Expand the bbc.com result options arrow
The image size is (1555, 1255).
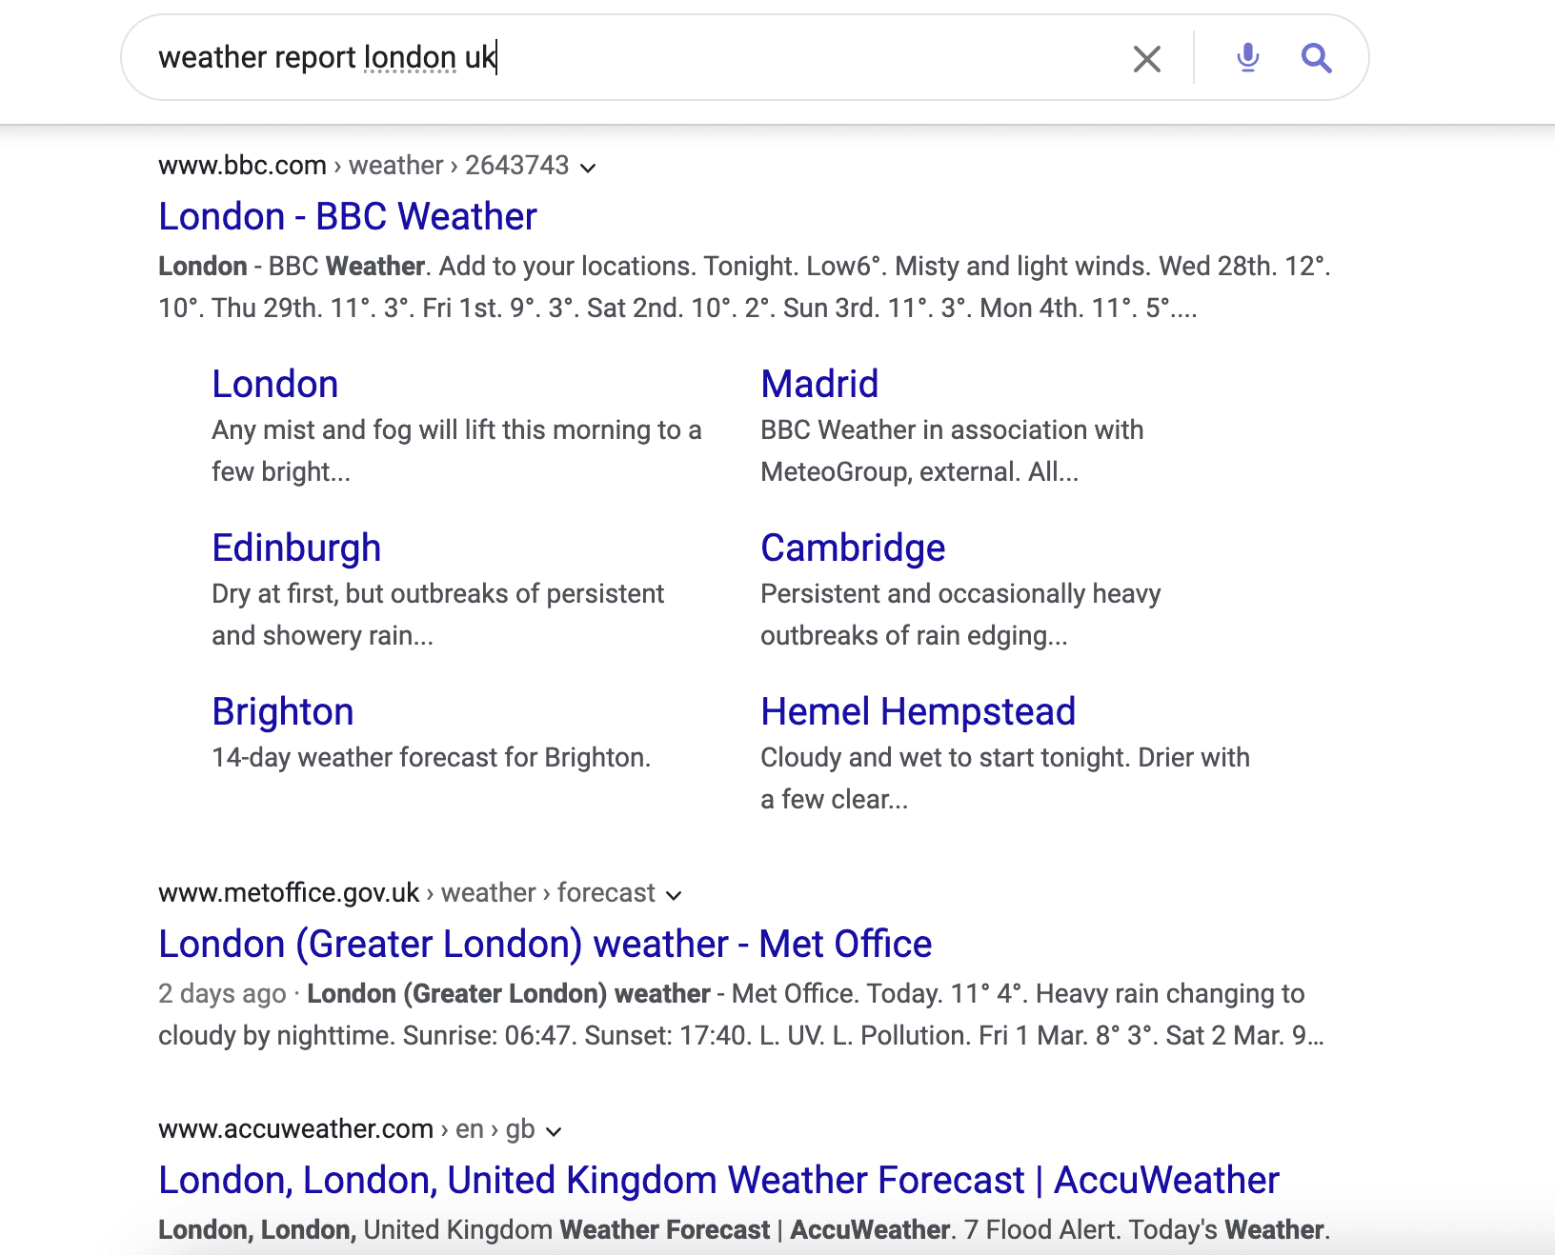[x=588, y=168]
